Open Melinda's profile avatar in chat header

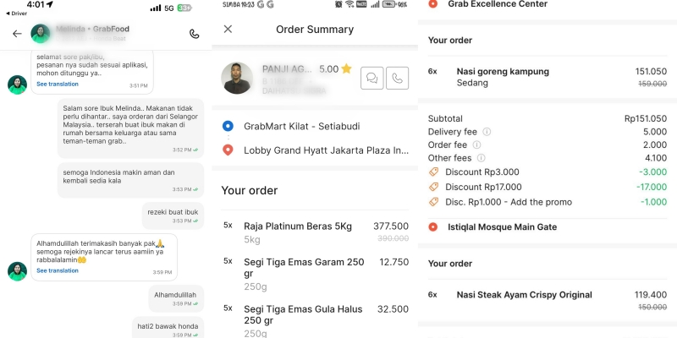pyautogui.click(x=40, y=34)
